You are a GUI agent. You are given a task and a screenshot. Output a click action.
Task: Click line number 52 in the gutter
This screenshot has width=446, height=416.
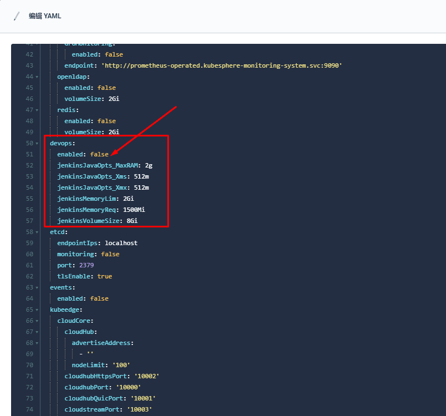[x=29, y=165]
